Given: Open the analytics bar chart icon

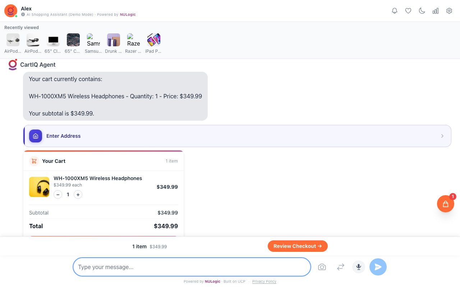Looking at the screenshot, I should [436, 11].
